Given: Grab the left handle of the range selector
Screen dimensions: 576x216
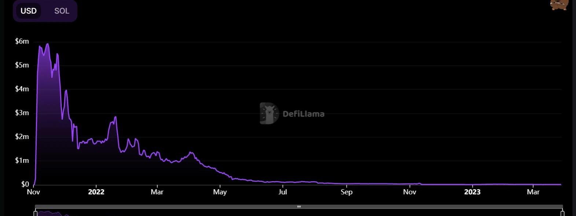Looking at the screenshot, I should [x=36, y=213].
